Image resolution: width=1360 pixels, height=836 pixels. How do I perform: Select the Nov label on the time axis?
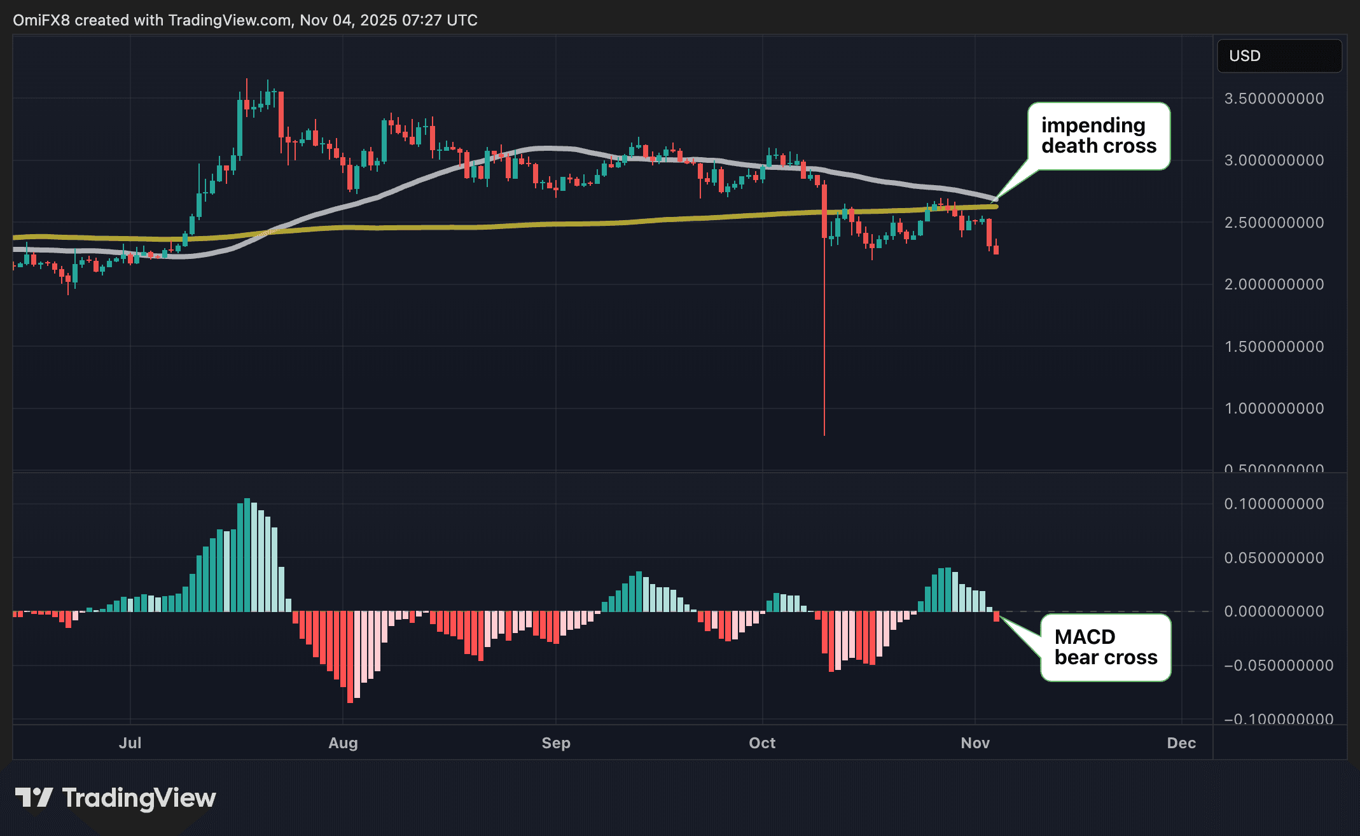coord(975,742)
